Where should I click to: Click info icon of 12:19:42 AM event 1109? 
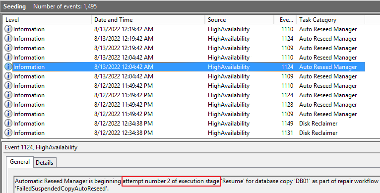coord(8,48)
